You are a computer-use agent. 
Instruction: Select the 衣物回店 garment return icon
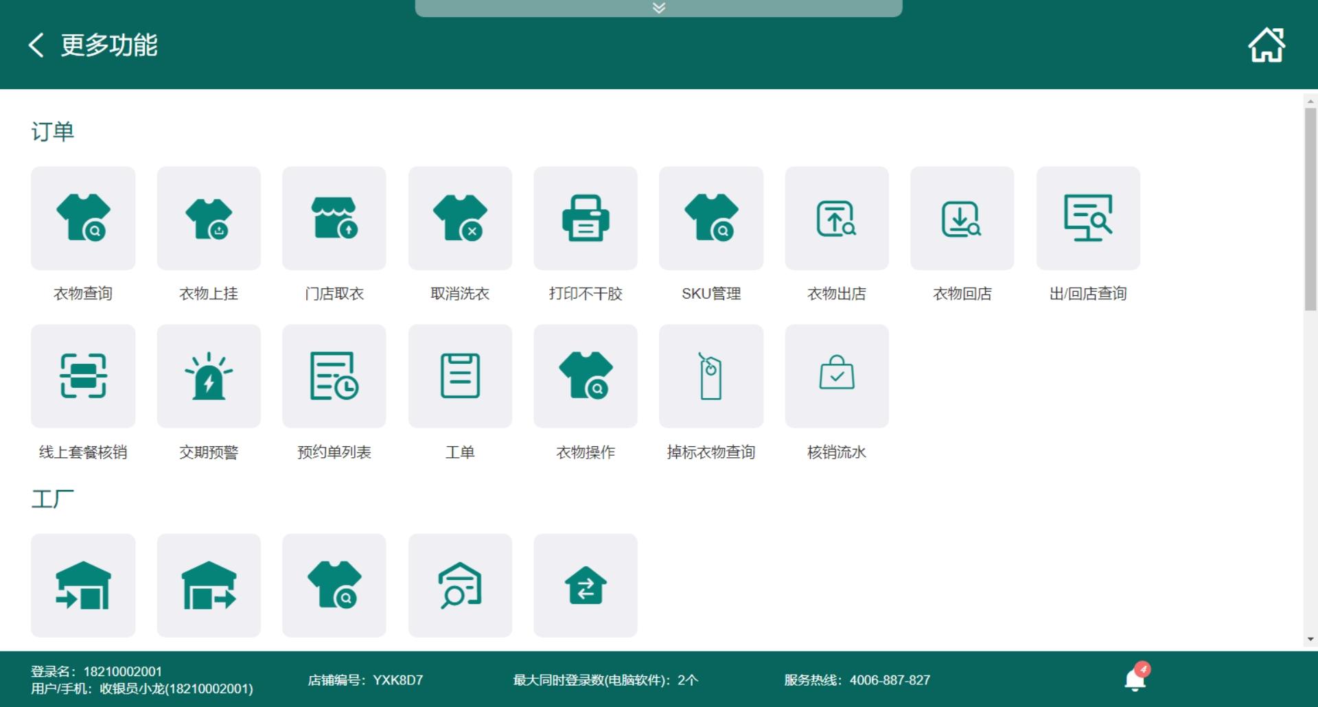click(962, 218)
